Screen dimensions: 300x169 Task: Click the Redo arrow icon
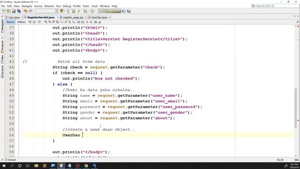(30, 11)
